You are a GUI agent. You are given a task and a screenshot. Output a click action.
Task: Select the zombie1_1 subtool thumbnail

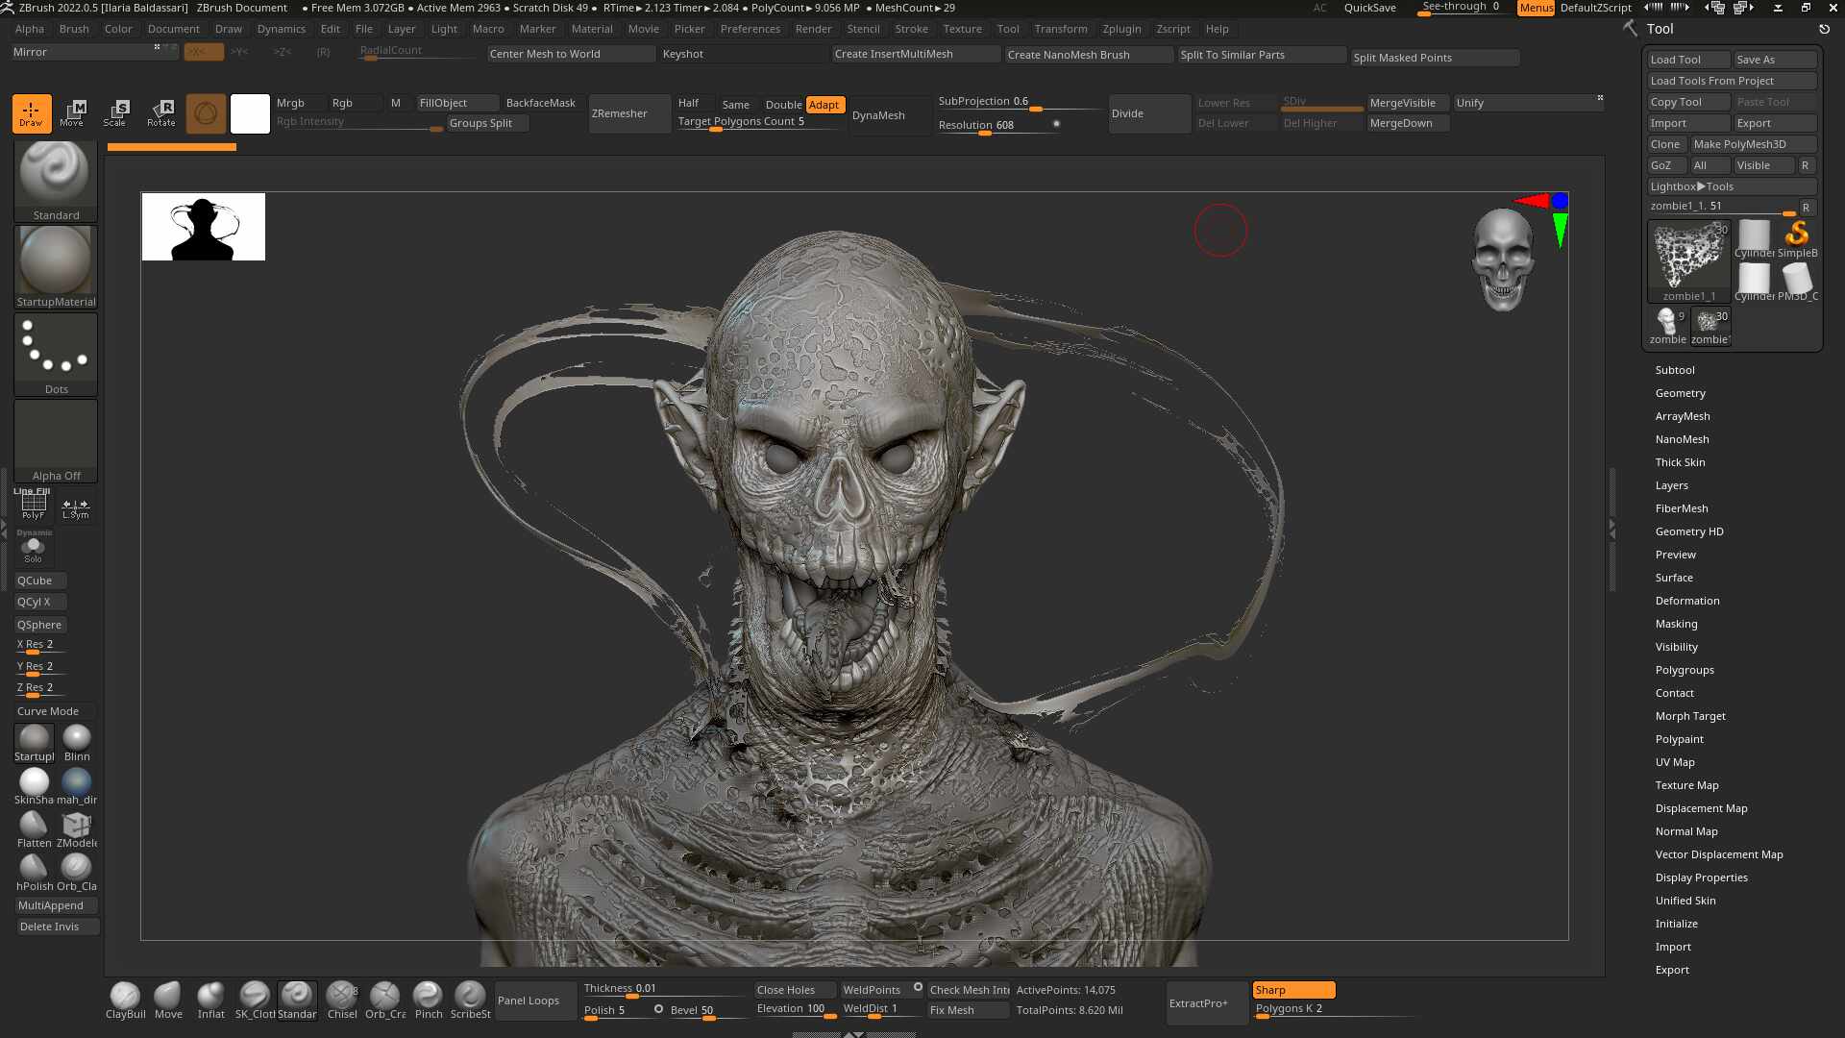[1688, 260]
